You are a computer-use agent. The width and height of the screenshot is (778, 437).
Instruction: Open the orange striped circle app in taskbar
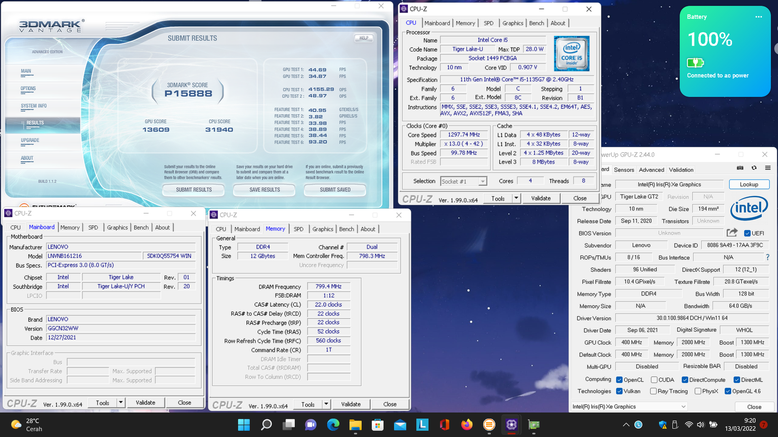489,424
